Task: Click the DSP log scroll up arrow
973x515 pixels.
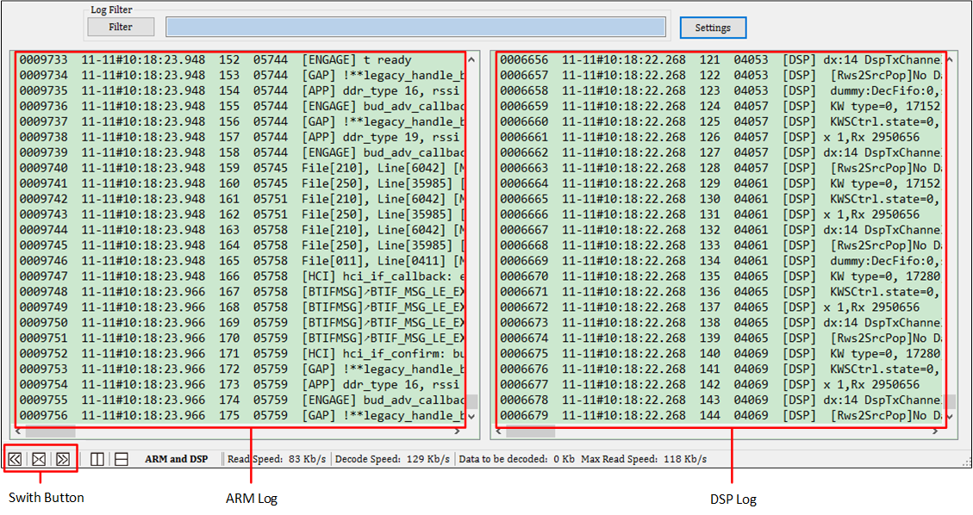Action: pos(951,60)
